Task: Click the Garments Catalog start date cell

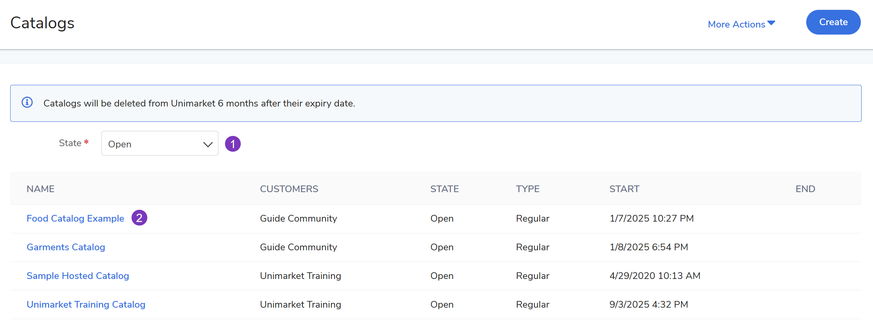Action: click(648, 247)
